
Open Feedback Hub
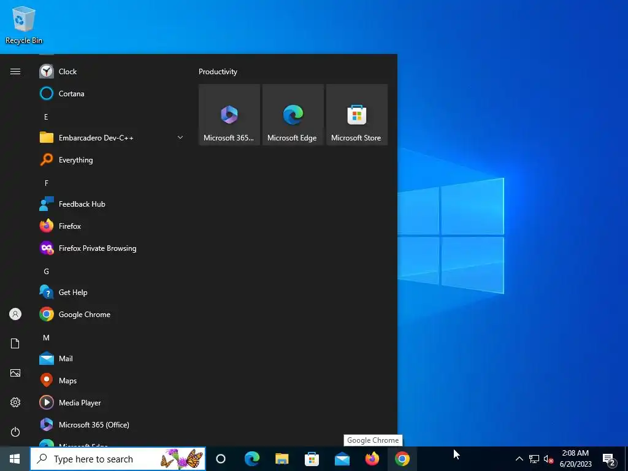click(x=112, y=204)
